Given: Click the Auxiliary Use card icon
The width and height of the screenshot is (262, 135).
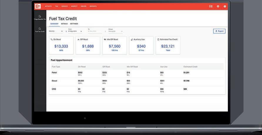Looking at the screenshot, I should tap(132, 40).
